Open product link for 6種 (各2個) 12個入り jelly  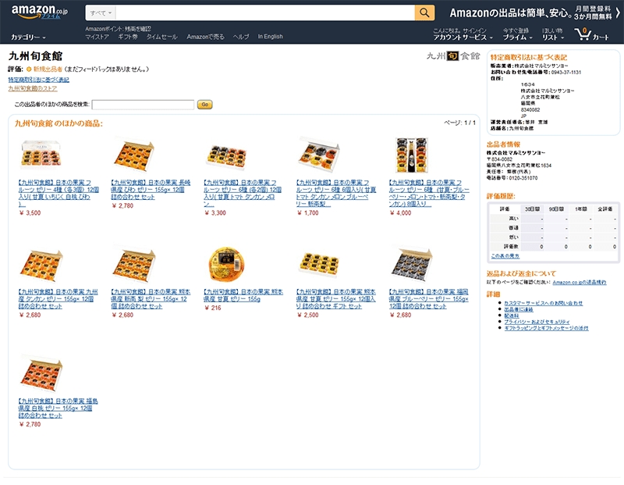point(243,193)
